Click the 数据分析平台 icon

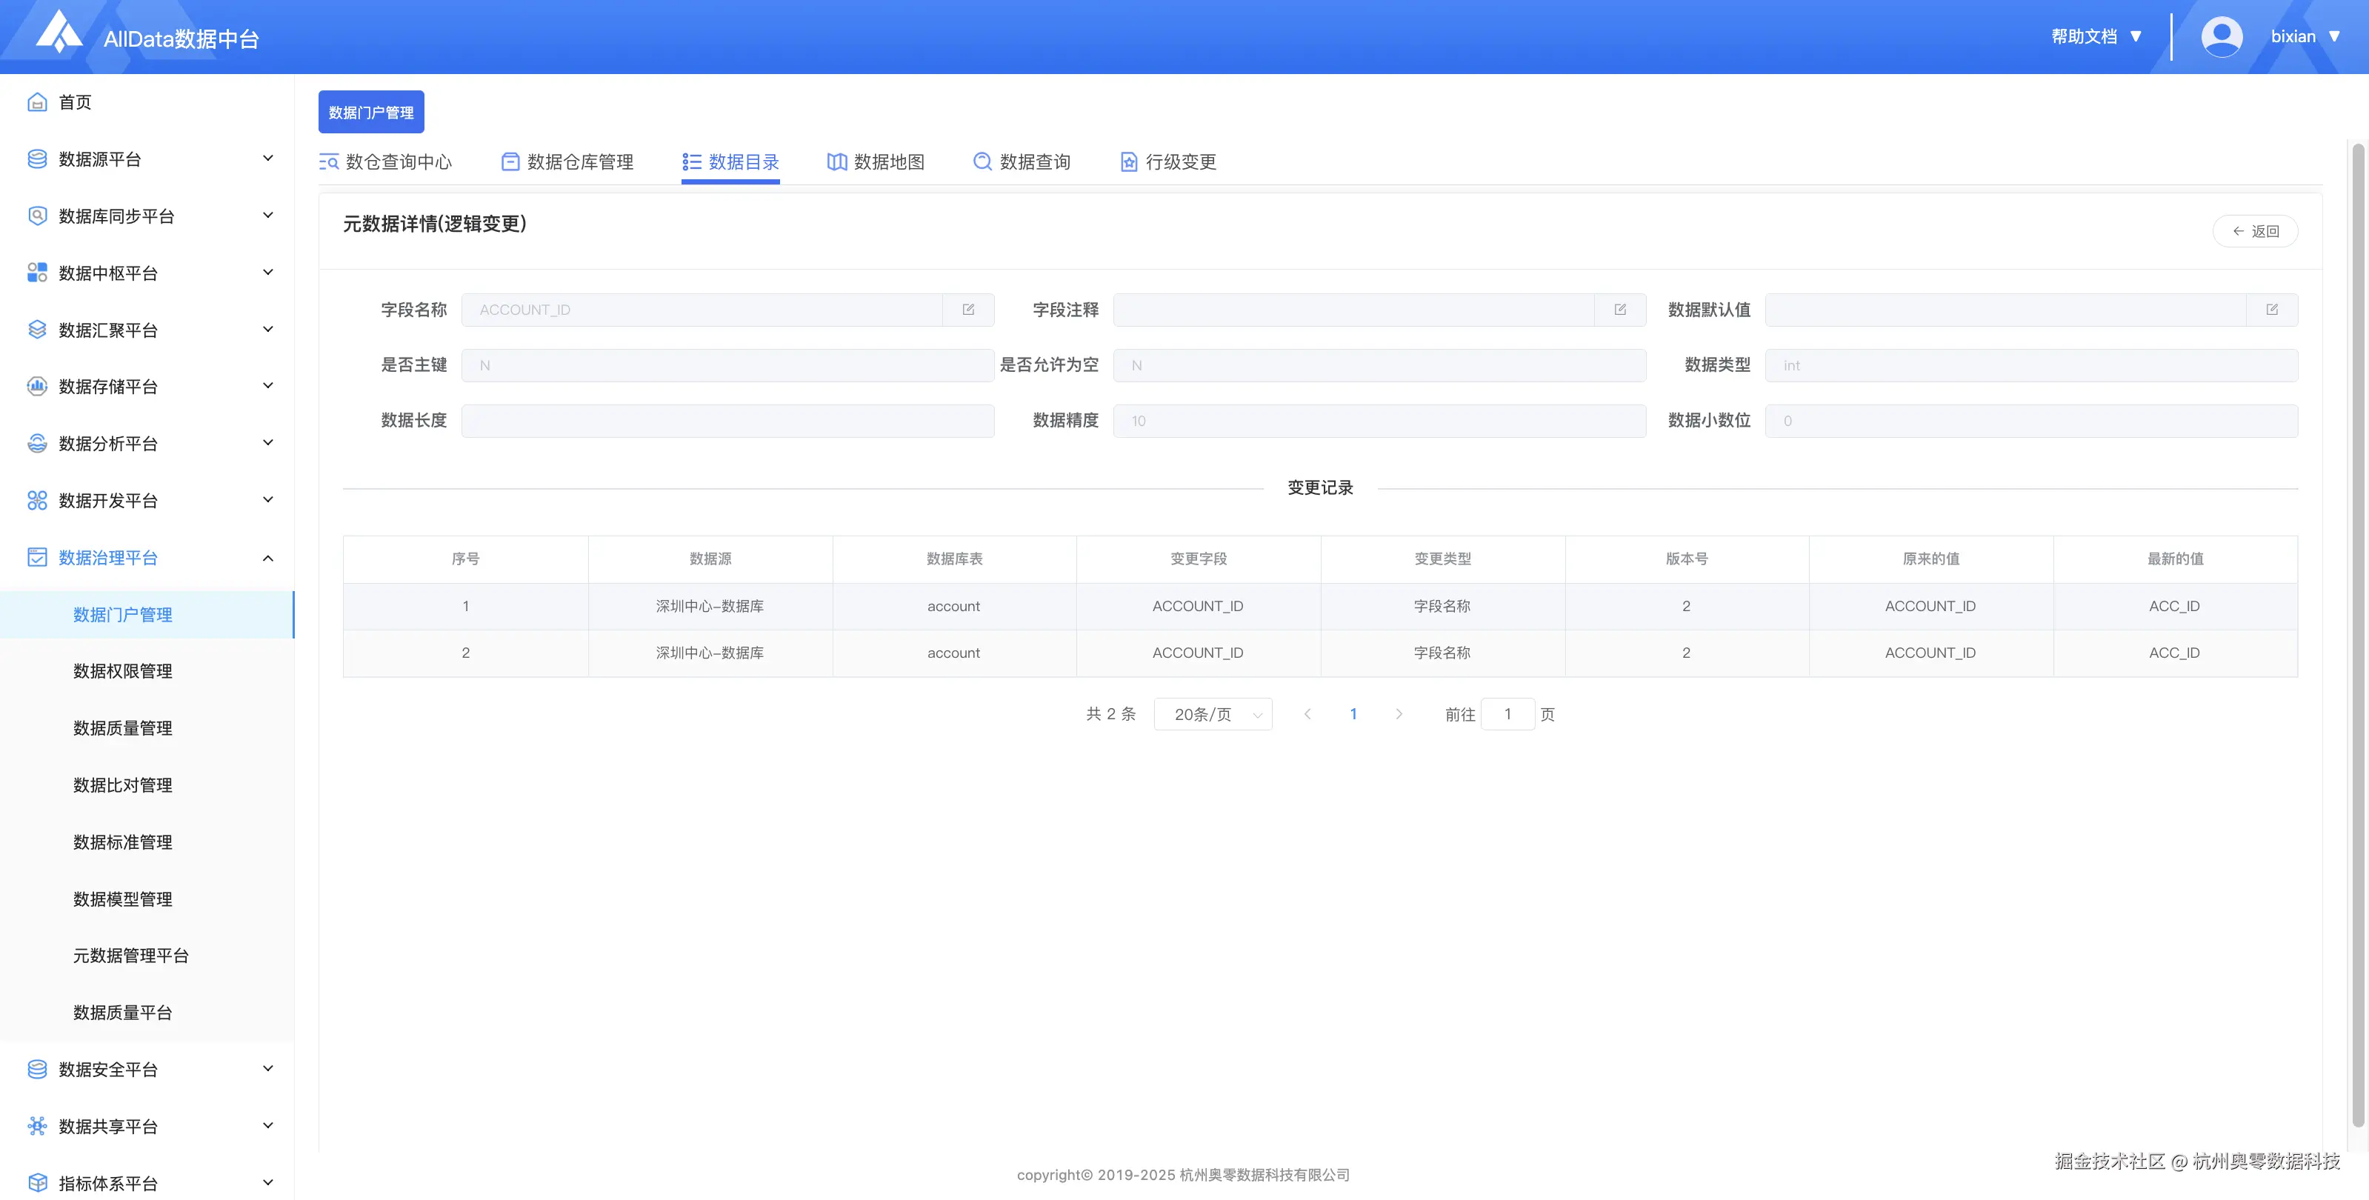click(37, 443)
